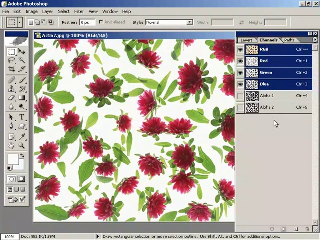Select the Zoom tool
The image size is (320, 240).
(22, 145)
